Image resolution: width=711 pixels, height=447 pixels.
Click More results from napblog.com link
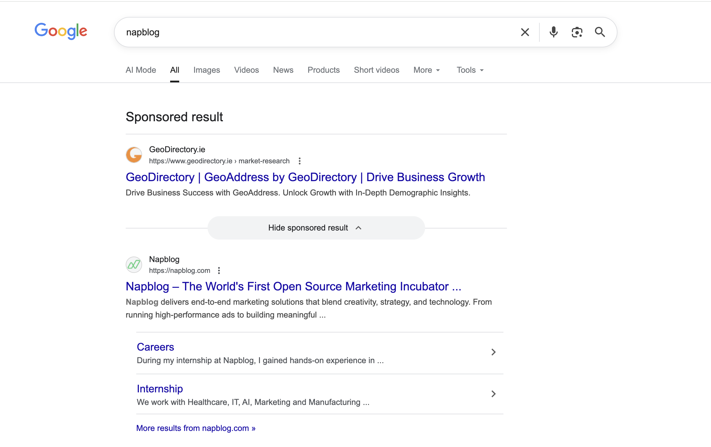pos(196,428)
